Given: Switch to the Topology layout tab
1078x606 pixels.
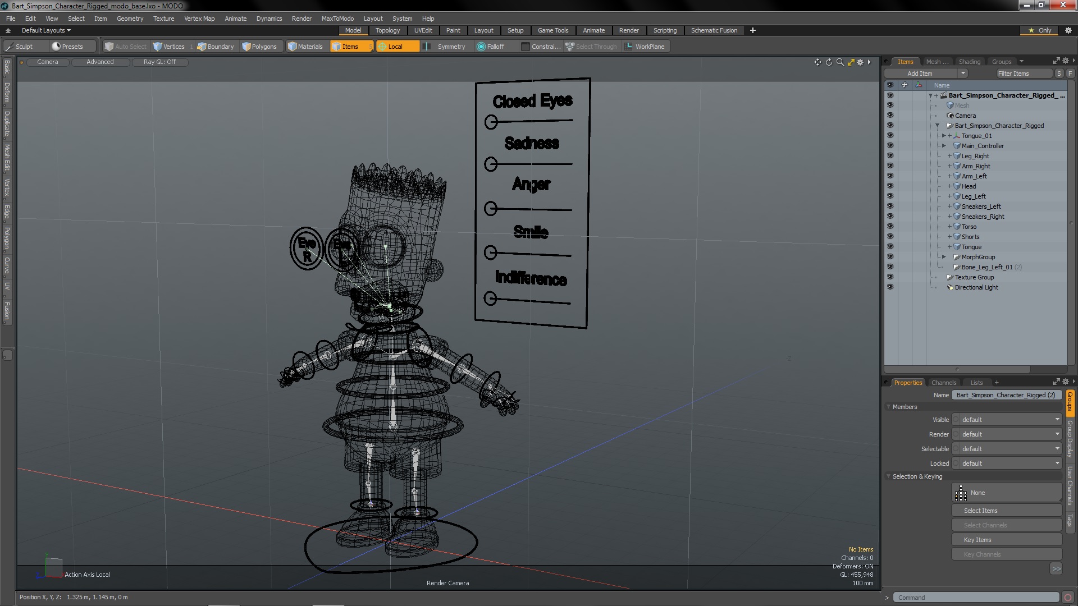Looking at the screenshot, I should [x=387, y=30].
